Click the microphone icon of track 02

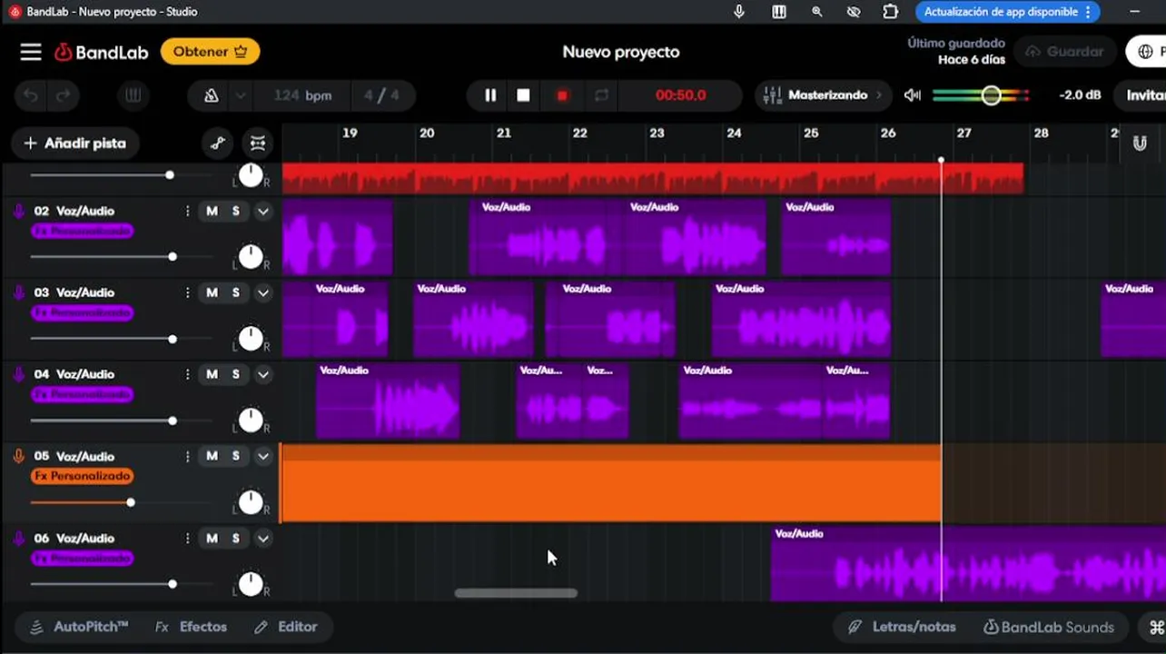point(18,211)
